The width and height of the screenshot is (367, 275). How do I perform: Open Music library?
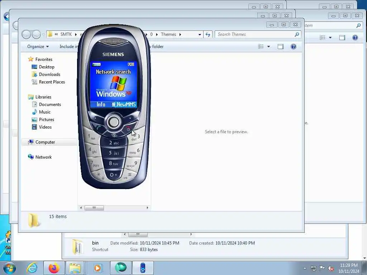click(x=44, y=112)
